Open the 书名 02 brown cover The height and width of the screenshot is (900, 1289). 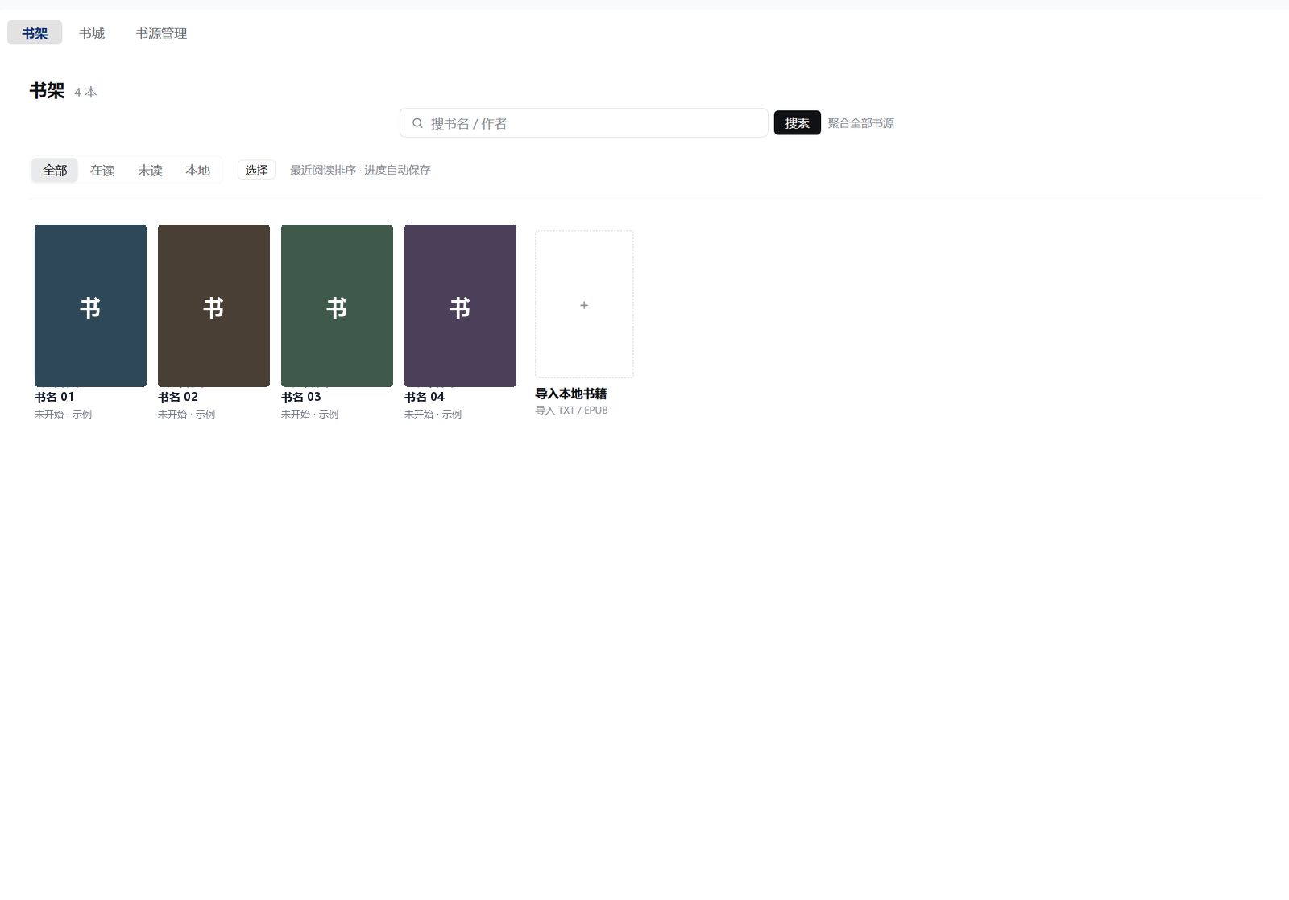click(213, 306)
